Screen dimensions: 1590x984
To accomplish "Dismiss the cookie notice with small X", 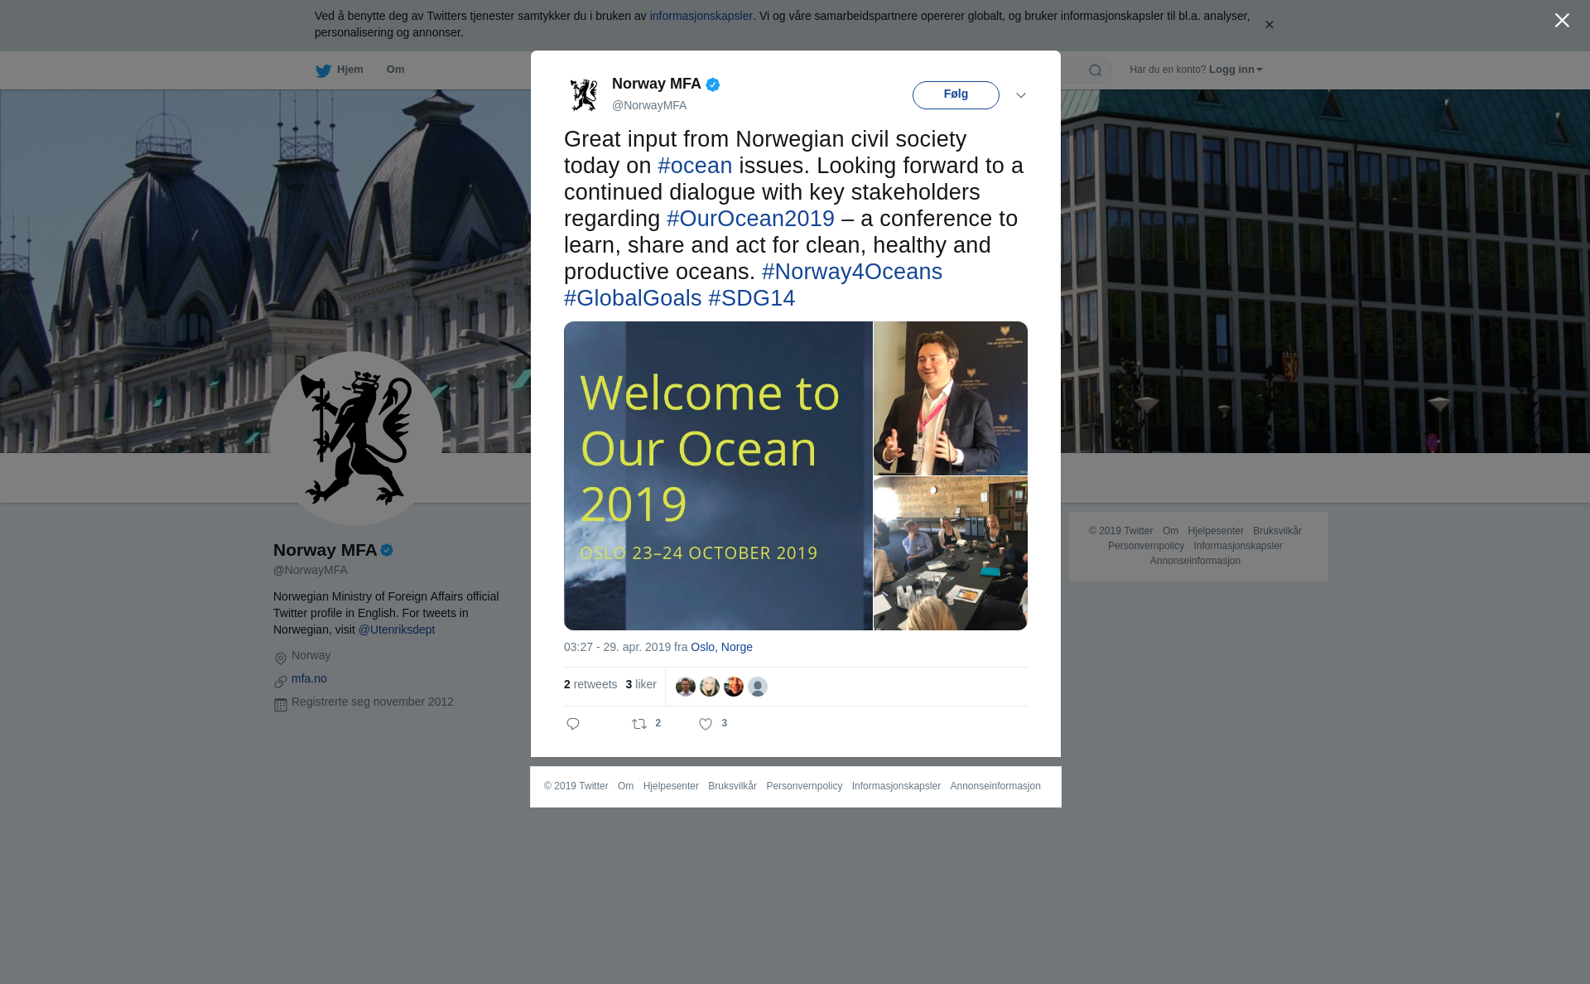I will pos(1269,25).
